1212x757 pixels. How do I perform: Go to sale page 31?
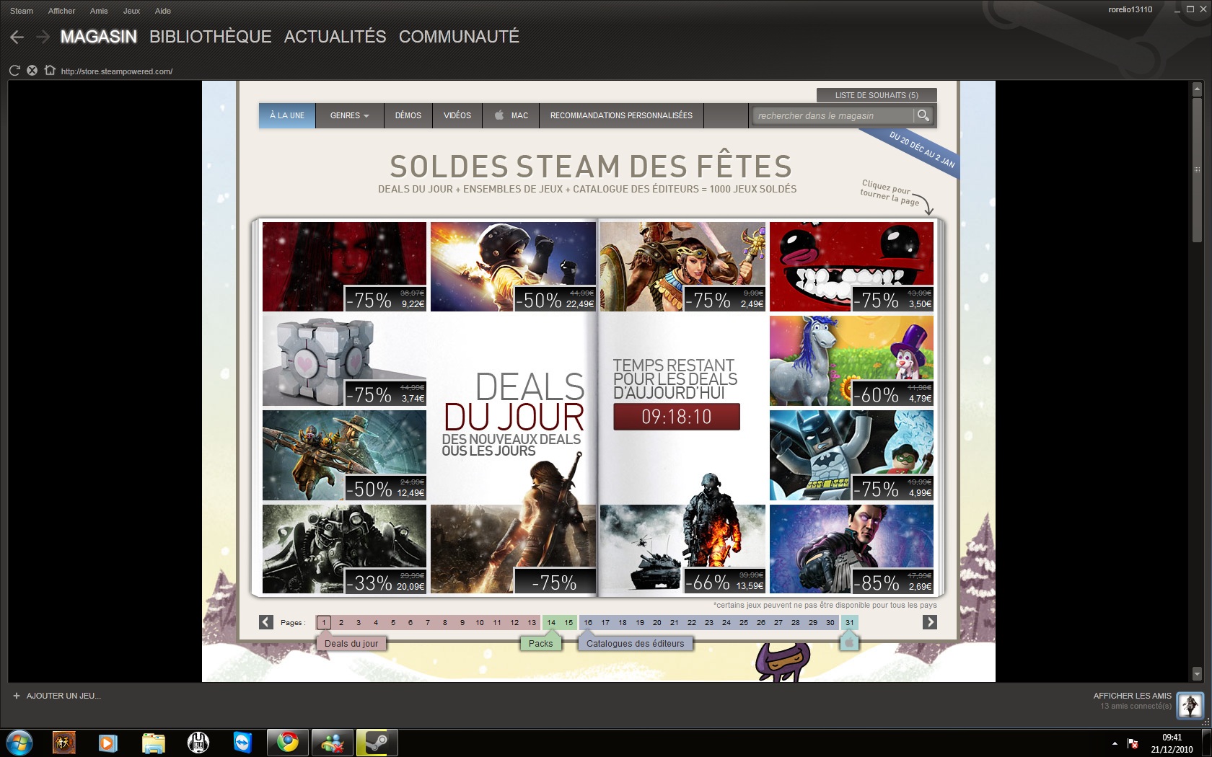coord(850,622)
